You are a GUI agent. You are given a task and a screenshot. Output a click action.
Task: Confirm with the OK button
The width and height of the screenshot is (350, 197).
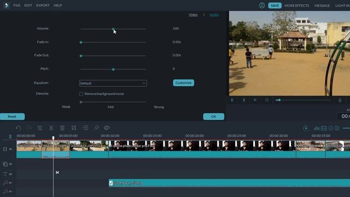tap(214, 117)
